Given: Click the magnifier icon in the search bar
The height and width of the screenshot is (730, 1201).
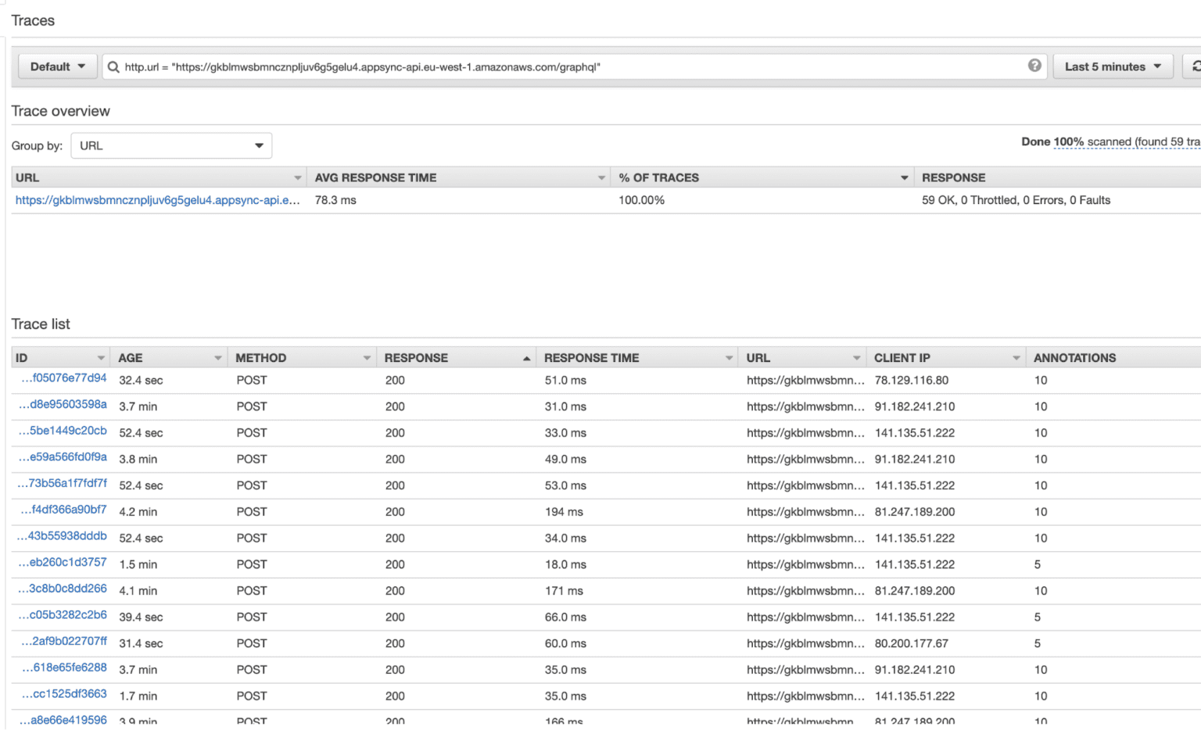Looking at the screenshot, I should [x=114, y=67].
